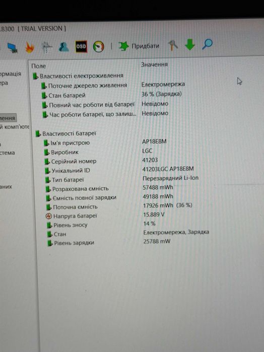This screenshot has height=352, width=264.
Task: Select the Тип батареї row
Action: pos(64,180)
